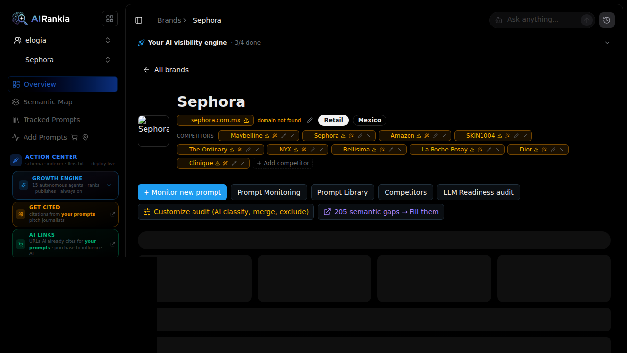Click the Mexico country tag
This screenshot has width=627, height=353.
(x=369, y=120)
